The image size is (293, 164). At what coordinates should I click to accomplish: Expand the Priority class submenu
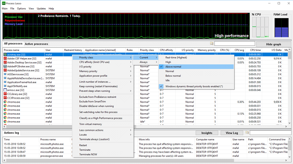(103, 57)
